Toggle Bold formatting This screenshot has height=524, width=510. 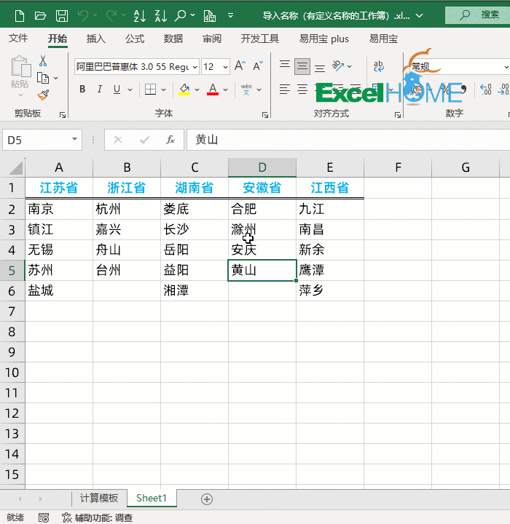click(x=82, y=90)
